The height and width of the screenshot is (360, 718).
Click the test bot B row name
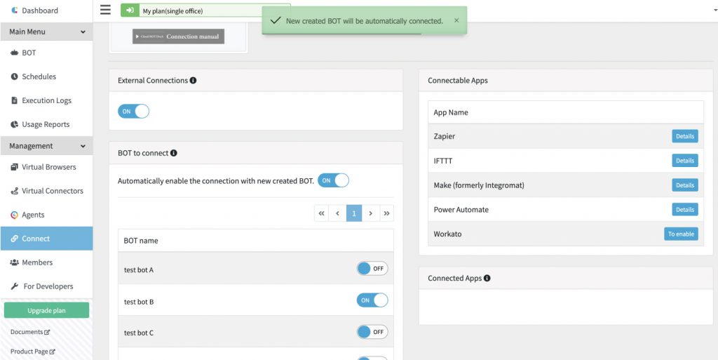pos(139,302)
